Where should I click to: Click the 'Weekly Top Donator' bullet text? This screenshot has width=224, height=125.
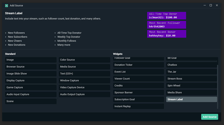point(69,37)
